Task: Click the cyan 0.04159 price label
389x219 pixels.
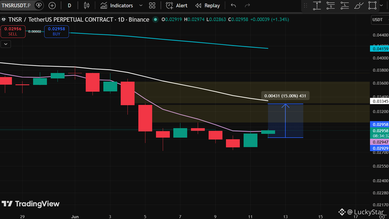Action: click(379, 49)
